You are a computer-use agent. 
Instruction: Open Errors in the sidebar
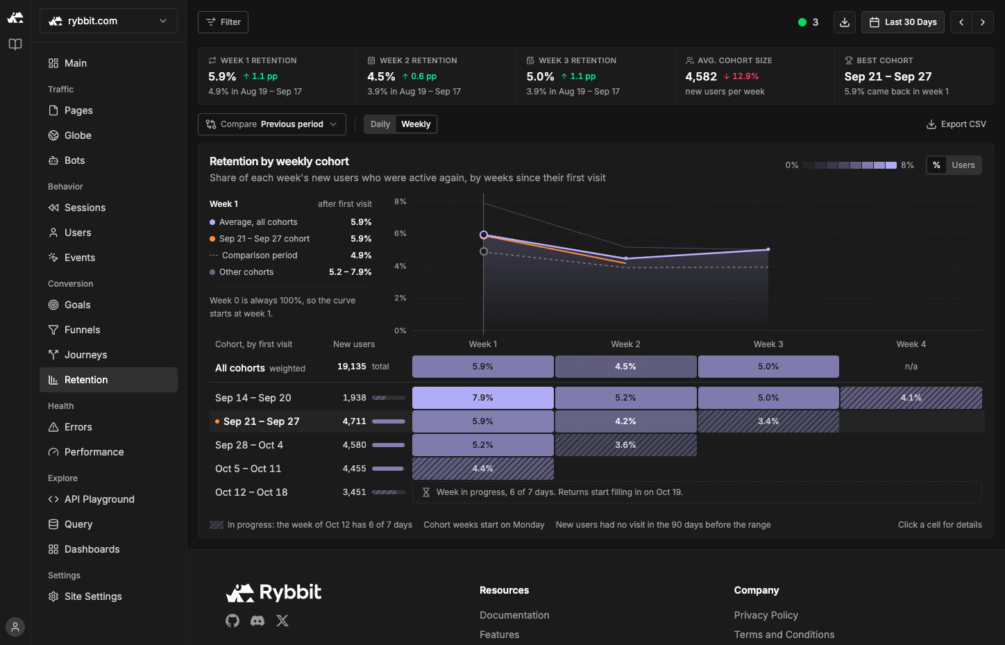108,427
